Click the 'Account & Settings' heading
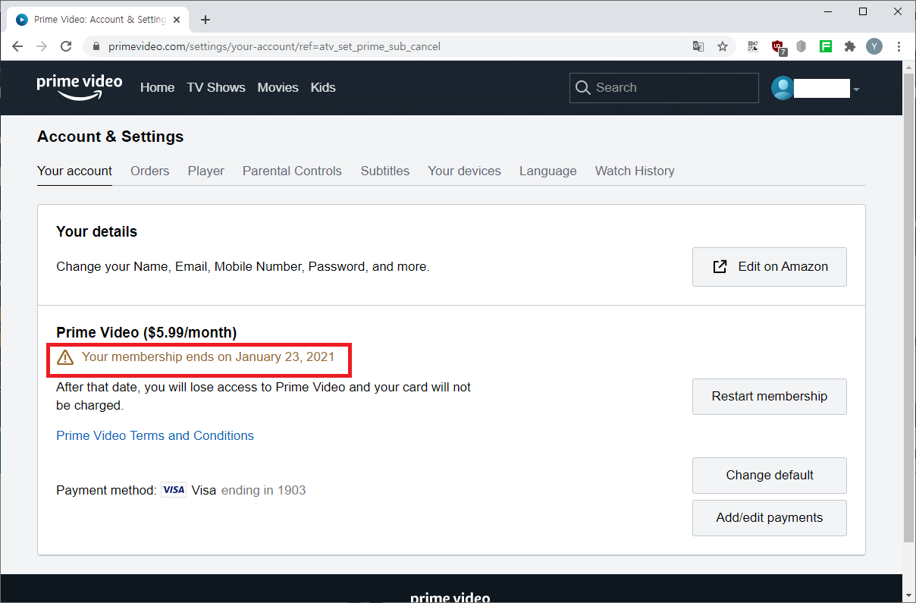The image size is (916, 603). [x=110, y=137]
